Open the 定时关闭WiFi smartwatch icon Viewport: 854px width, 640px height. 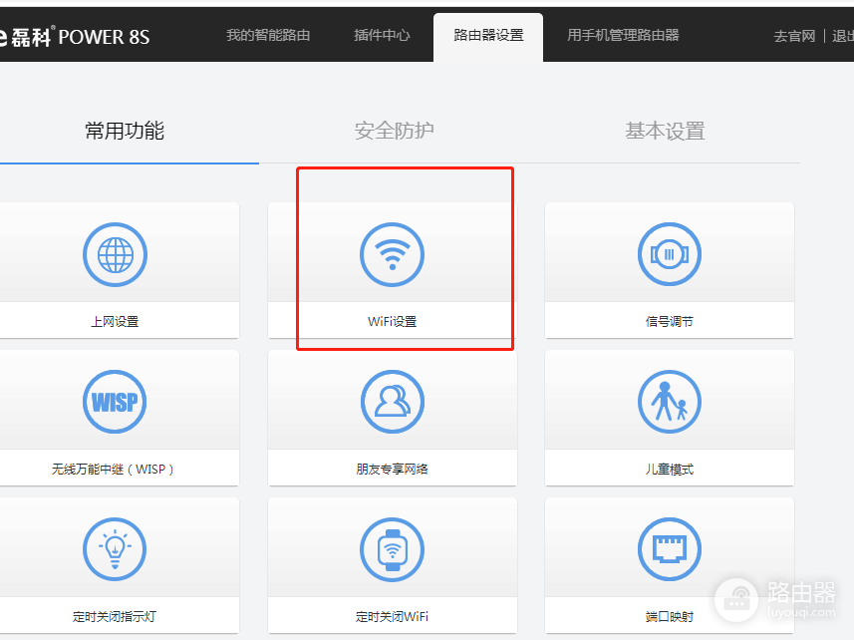(393, 549)
